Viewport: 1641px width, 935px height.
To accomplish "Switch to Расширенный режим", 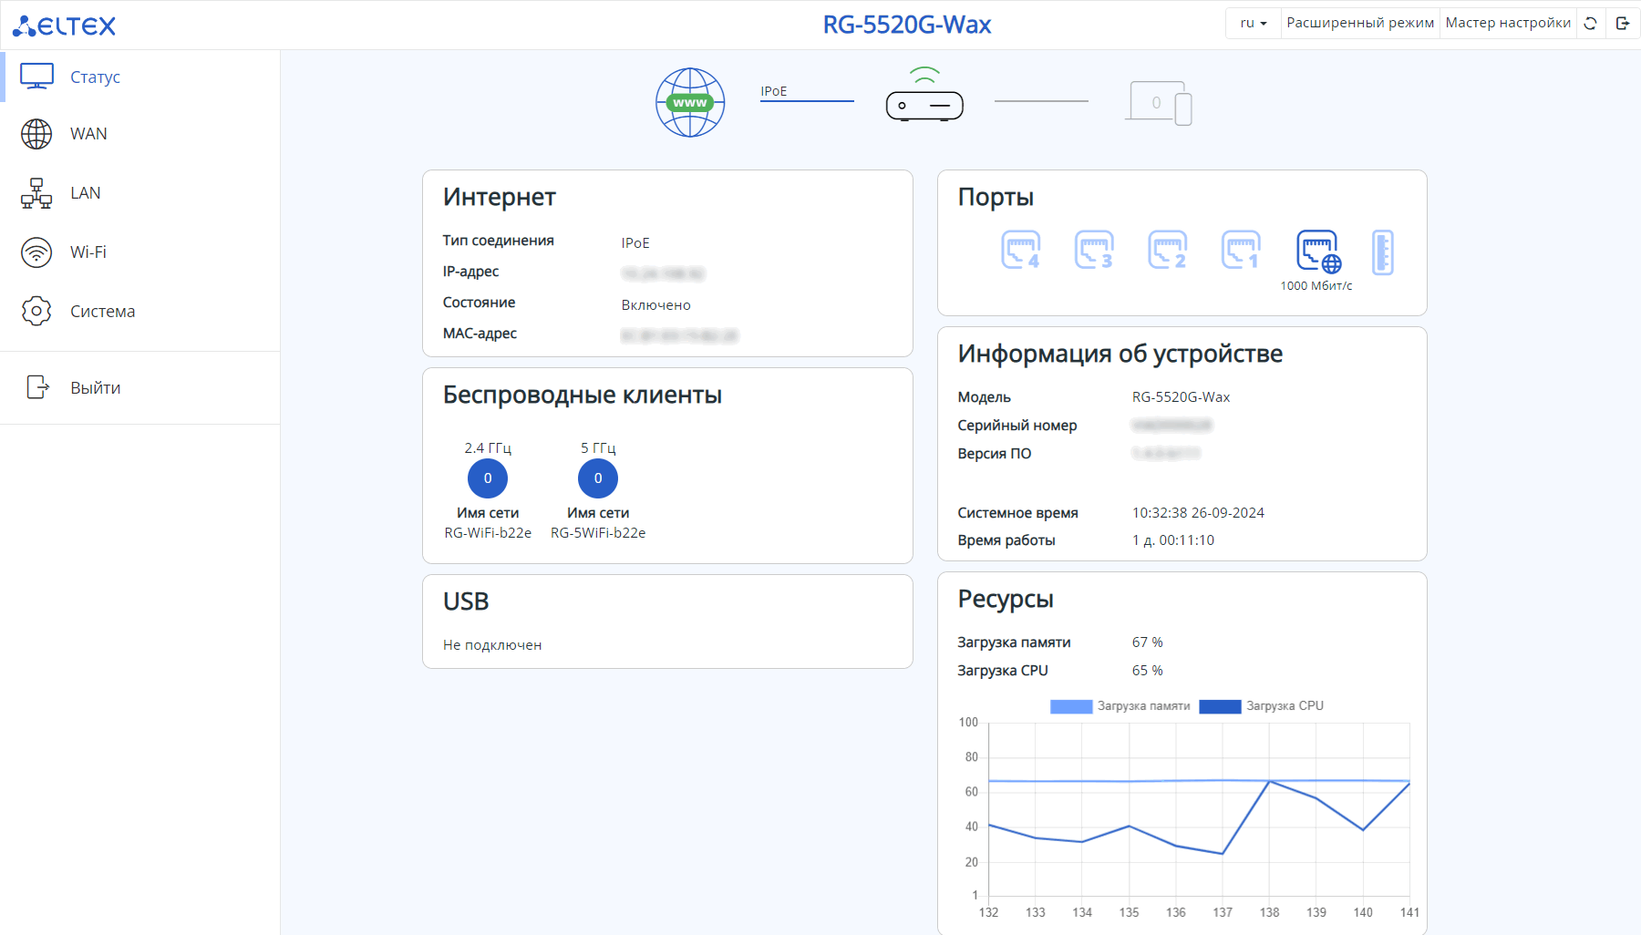I will 1359,24.
